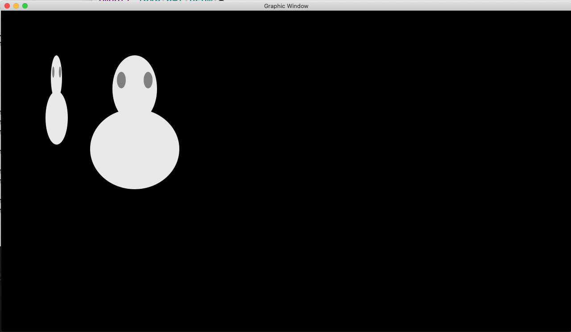The height and width of the screenshot is (332, 571).
Task: Click the small figure's left eye
Action: click(x=53, y=72)
